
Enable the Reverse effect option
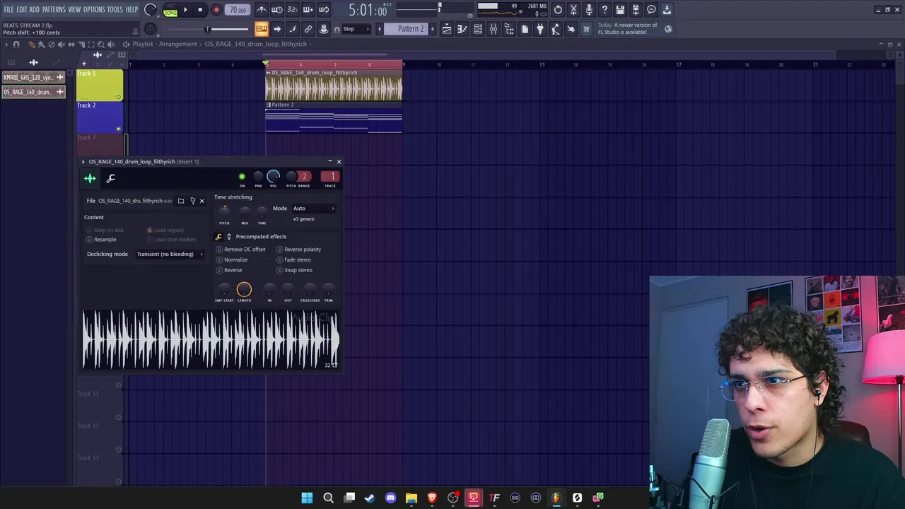click(229, 270)
